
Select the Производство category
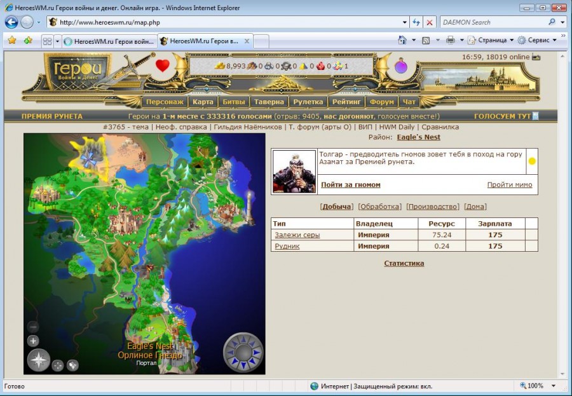tap(433, 207)
